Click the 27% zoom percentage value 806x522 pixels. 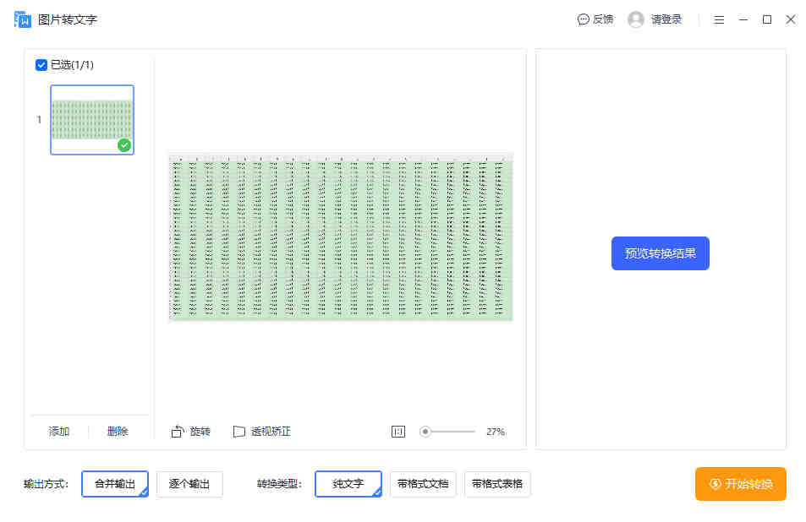(496, 432)
